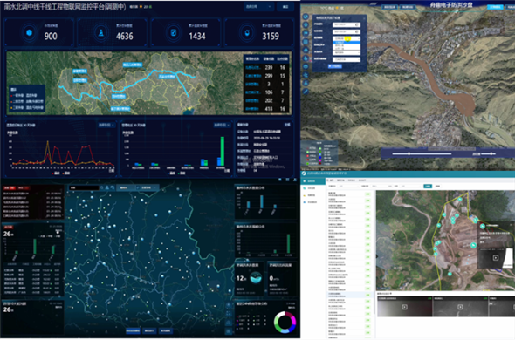The image size is (515, 340).
Task: Click the bottom map control button on the dark map
Action: tap(229, 330)
